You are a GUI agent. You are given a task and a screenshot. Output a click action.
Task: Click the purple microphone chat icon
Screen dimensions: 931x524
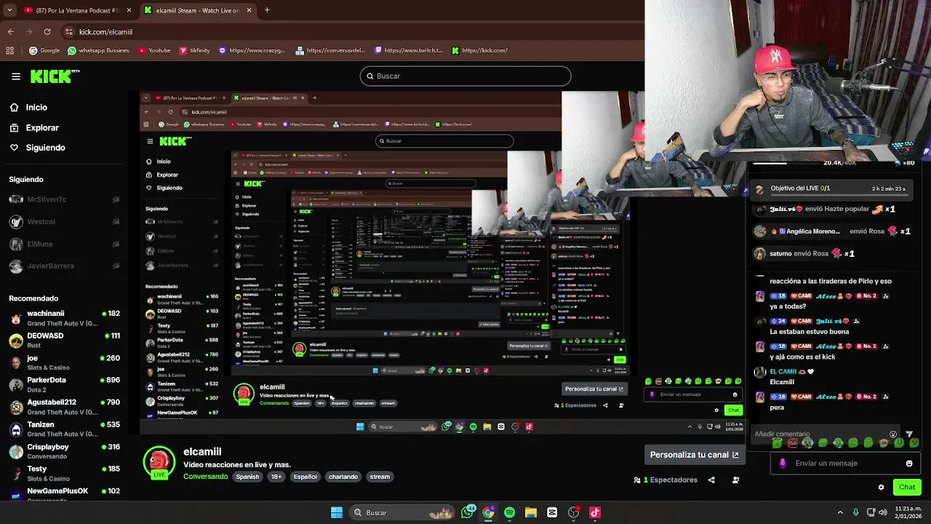click(x=783, y=463)
